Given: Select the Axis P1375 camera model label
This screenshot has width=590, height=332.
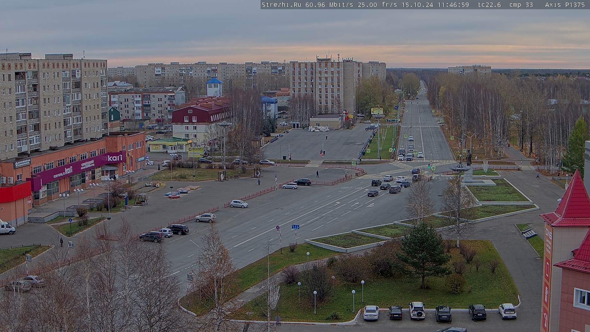Looking at the screenshot, I should [565, 5].
